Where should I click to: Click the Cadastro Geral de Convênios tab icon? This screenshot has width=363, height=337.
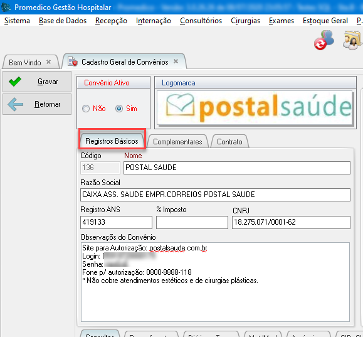(x=73, y=62)
